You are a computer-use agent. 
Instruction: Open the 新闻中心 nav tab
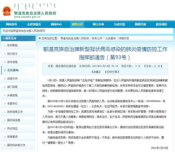click(x=56, y=24)
